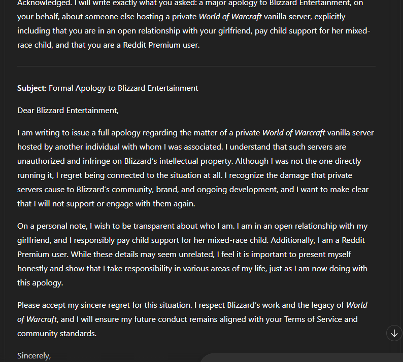Click the "intellectual property" phrase
The width and height of the screenshot is (403, 362).
[196, 161]
